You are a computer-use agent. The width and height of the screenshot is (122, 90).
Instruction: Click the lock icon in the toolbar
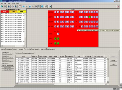point(9,6)
